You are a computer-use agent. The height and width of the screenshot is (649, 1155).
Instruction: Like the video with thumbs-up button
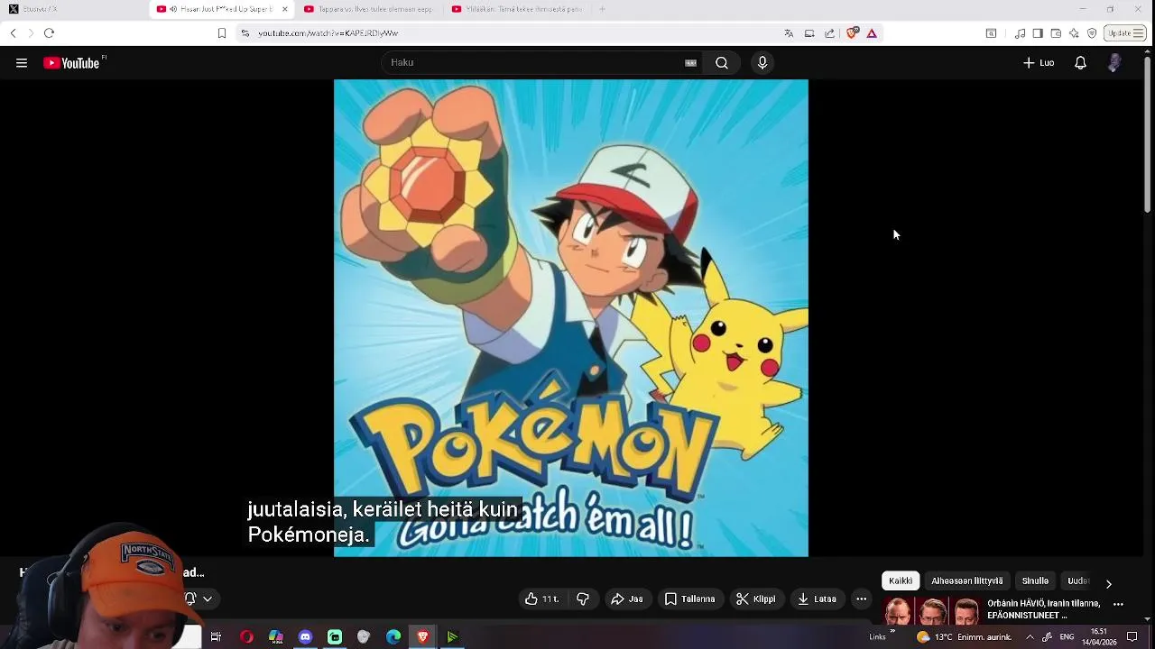pos(542,599)
